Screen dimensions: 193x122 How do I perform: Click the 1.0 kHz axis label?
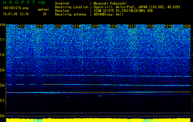coord(3,55)
